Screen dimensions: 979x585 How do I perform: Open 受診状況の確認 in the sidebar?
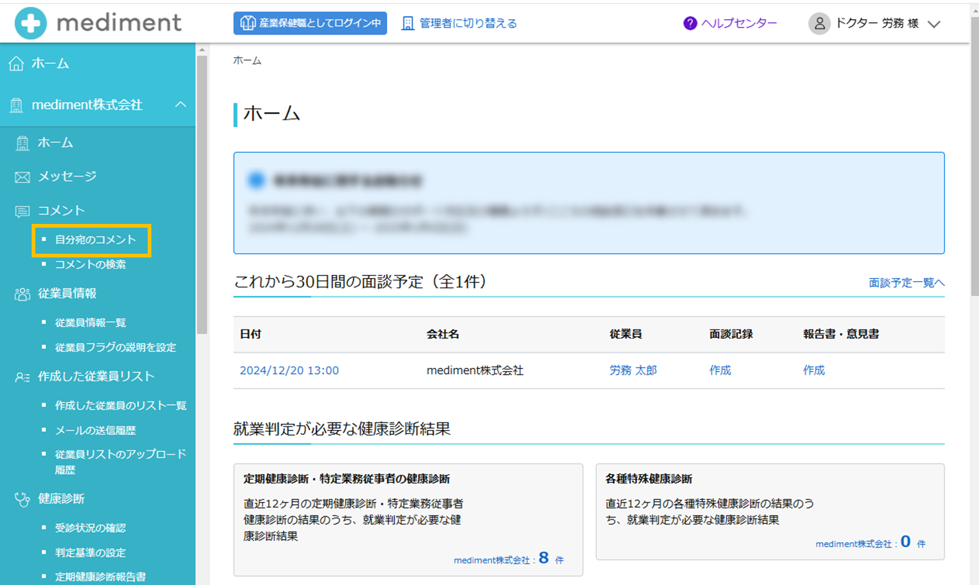(x=90, y=528)
